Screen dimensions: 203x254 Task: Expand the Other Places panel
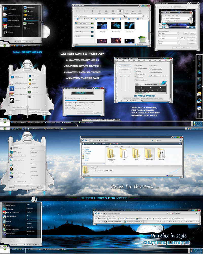[92, 32]
